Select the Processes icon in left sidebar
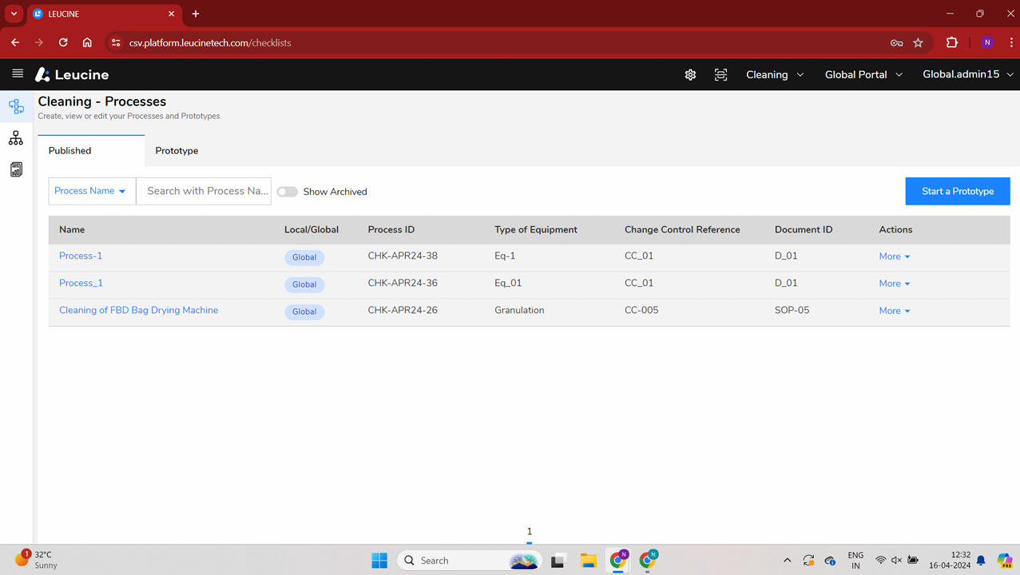Screen dimensions: 1020x575 pos(16,106)
